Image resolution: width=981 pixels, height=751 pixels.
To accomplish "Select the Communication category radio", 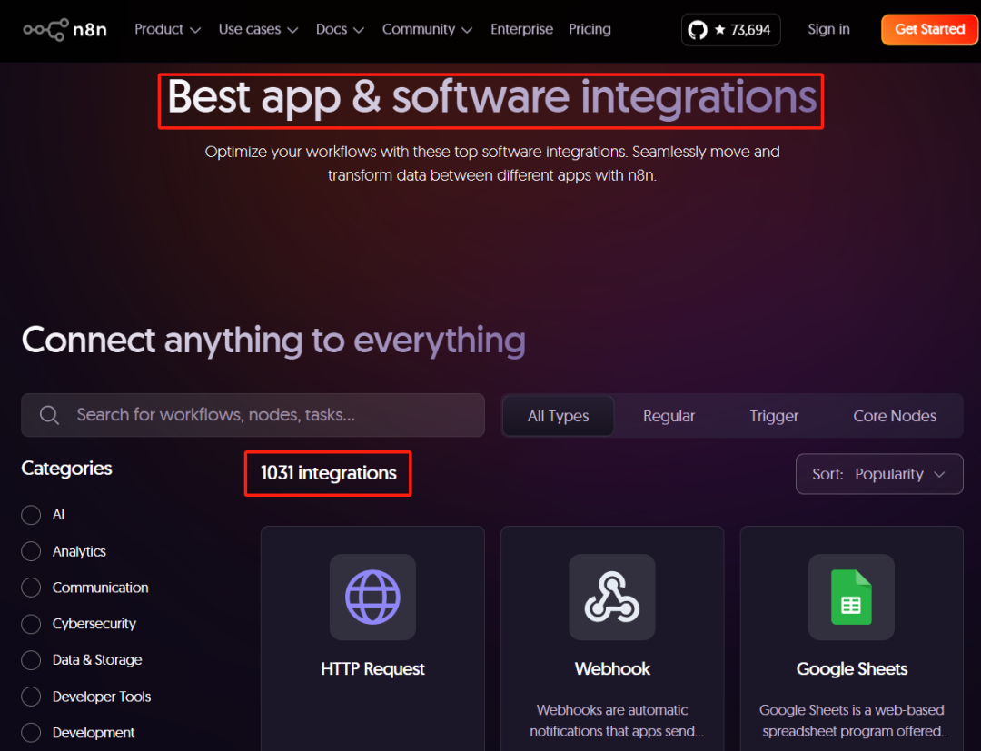I will point(31,588).
